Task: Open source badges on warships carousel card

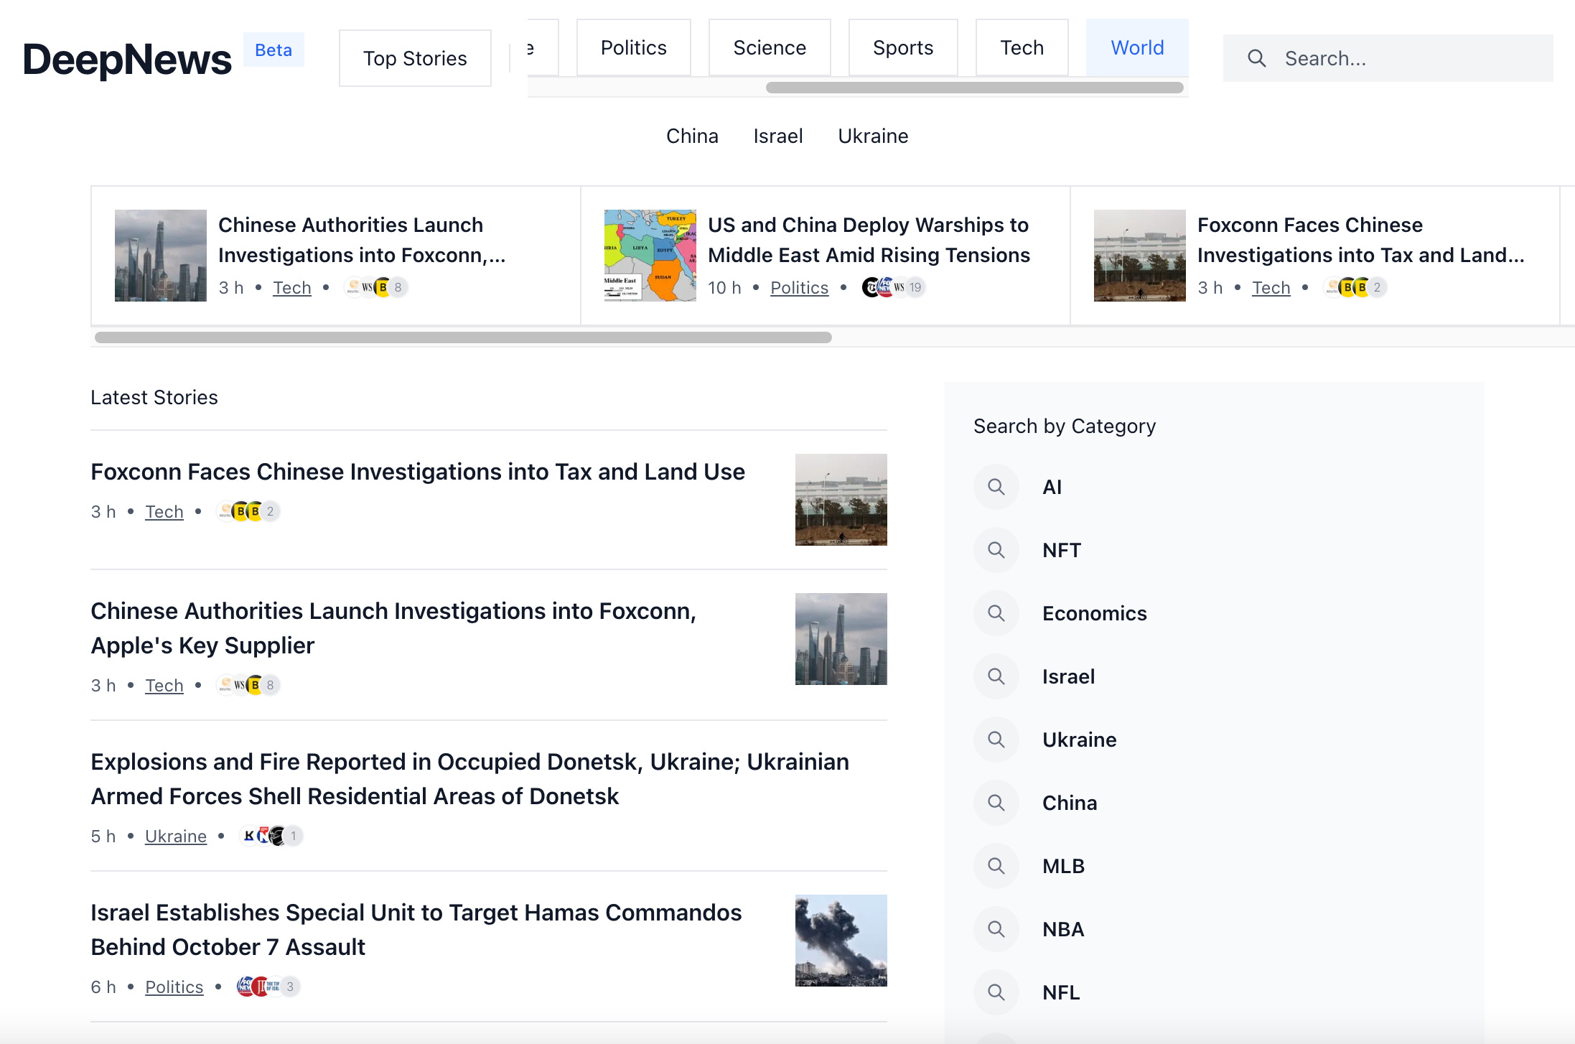Action: 894,287
